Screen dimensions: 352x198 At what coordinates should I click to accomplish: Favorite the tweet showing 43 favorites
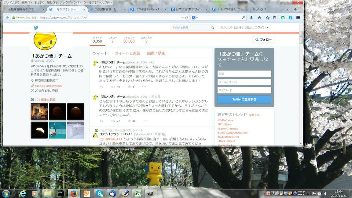(129, 121)
